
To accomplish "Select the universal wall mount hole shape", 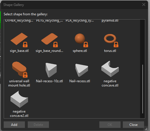I will click(19, 69).
